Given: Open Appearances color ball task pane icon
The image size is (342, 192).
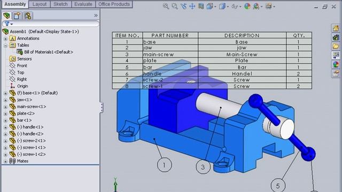Looking at the screenshot, I should [336, 65].
